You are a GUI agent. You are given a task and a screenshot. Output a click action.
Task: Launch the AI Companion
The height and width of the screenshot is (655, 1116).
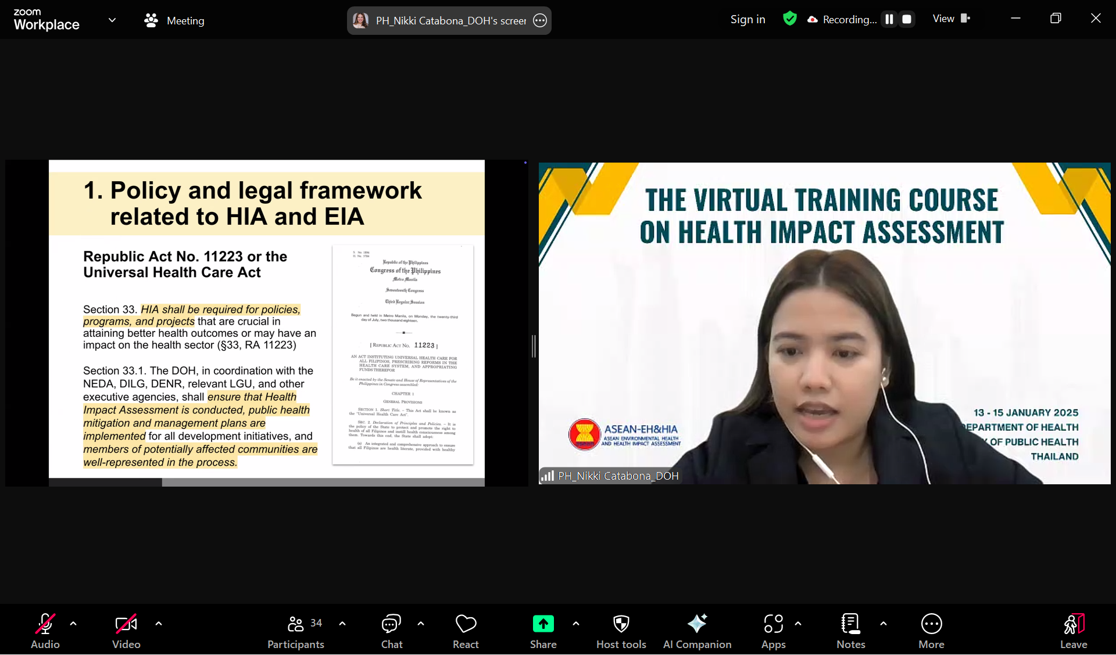697,631
